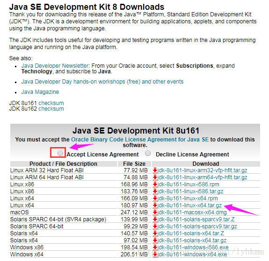
Task: Click 'Java SE Development Kit 8 Downloads' heading
Action: click(x=87, y=7)
